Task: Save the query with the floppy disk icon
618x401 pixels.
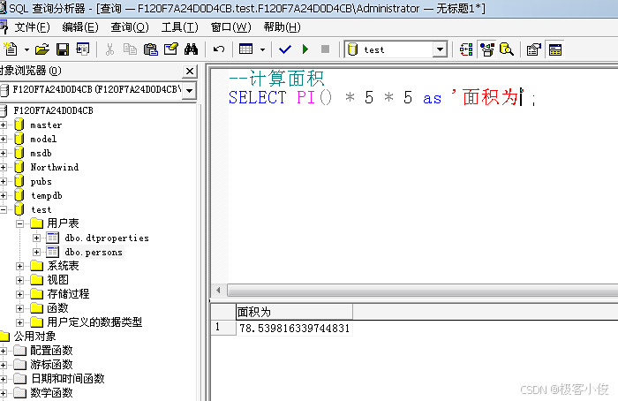Action: [x=63, y=49]
